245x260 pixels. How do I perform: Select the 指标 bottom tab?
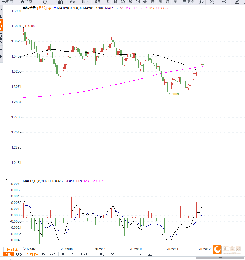[9, 254]
